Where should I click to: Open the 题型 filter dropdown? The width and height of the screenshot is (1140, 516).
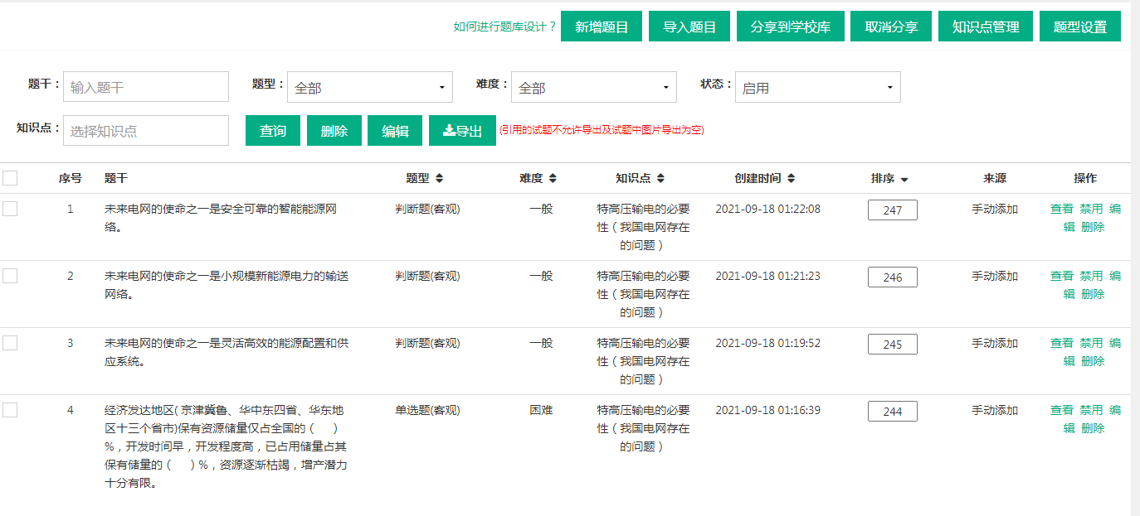pos(369,87)
